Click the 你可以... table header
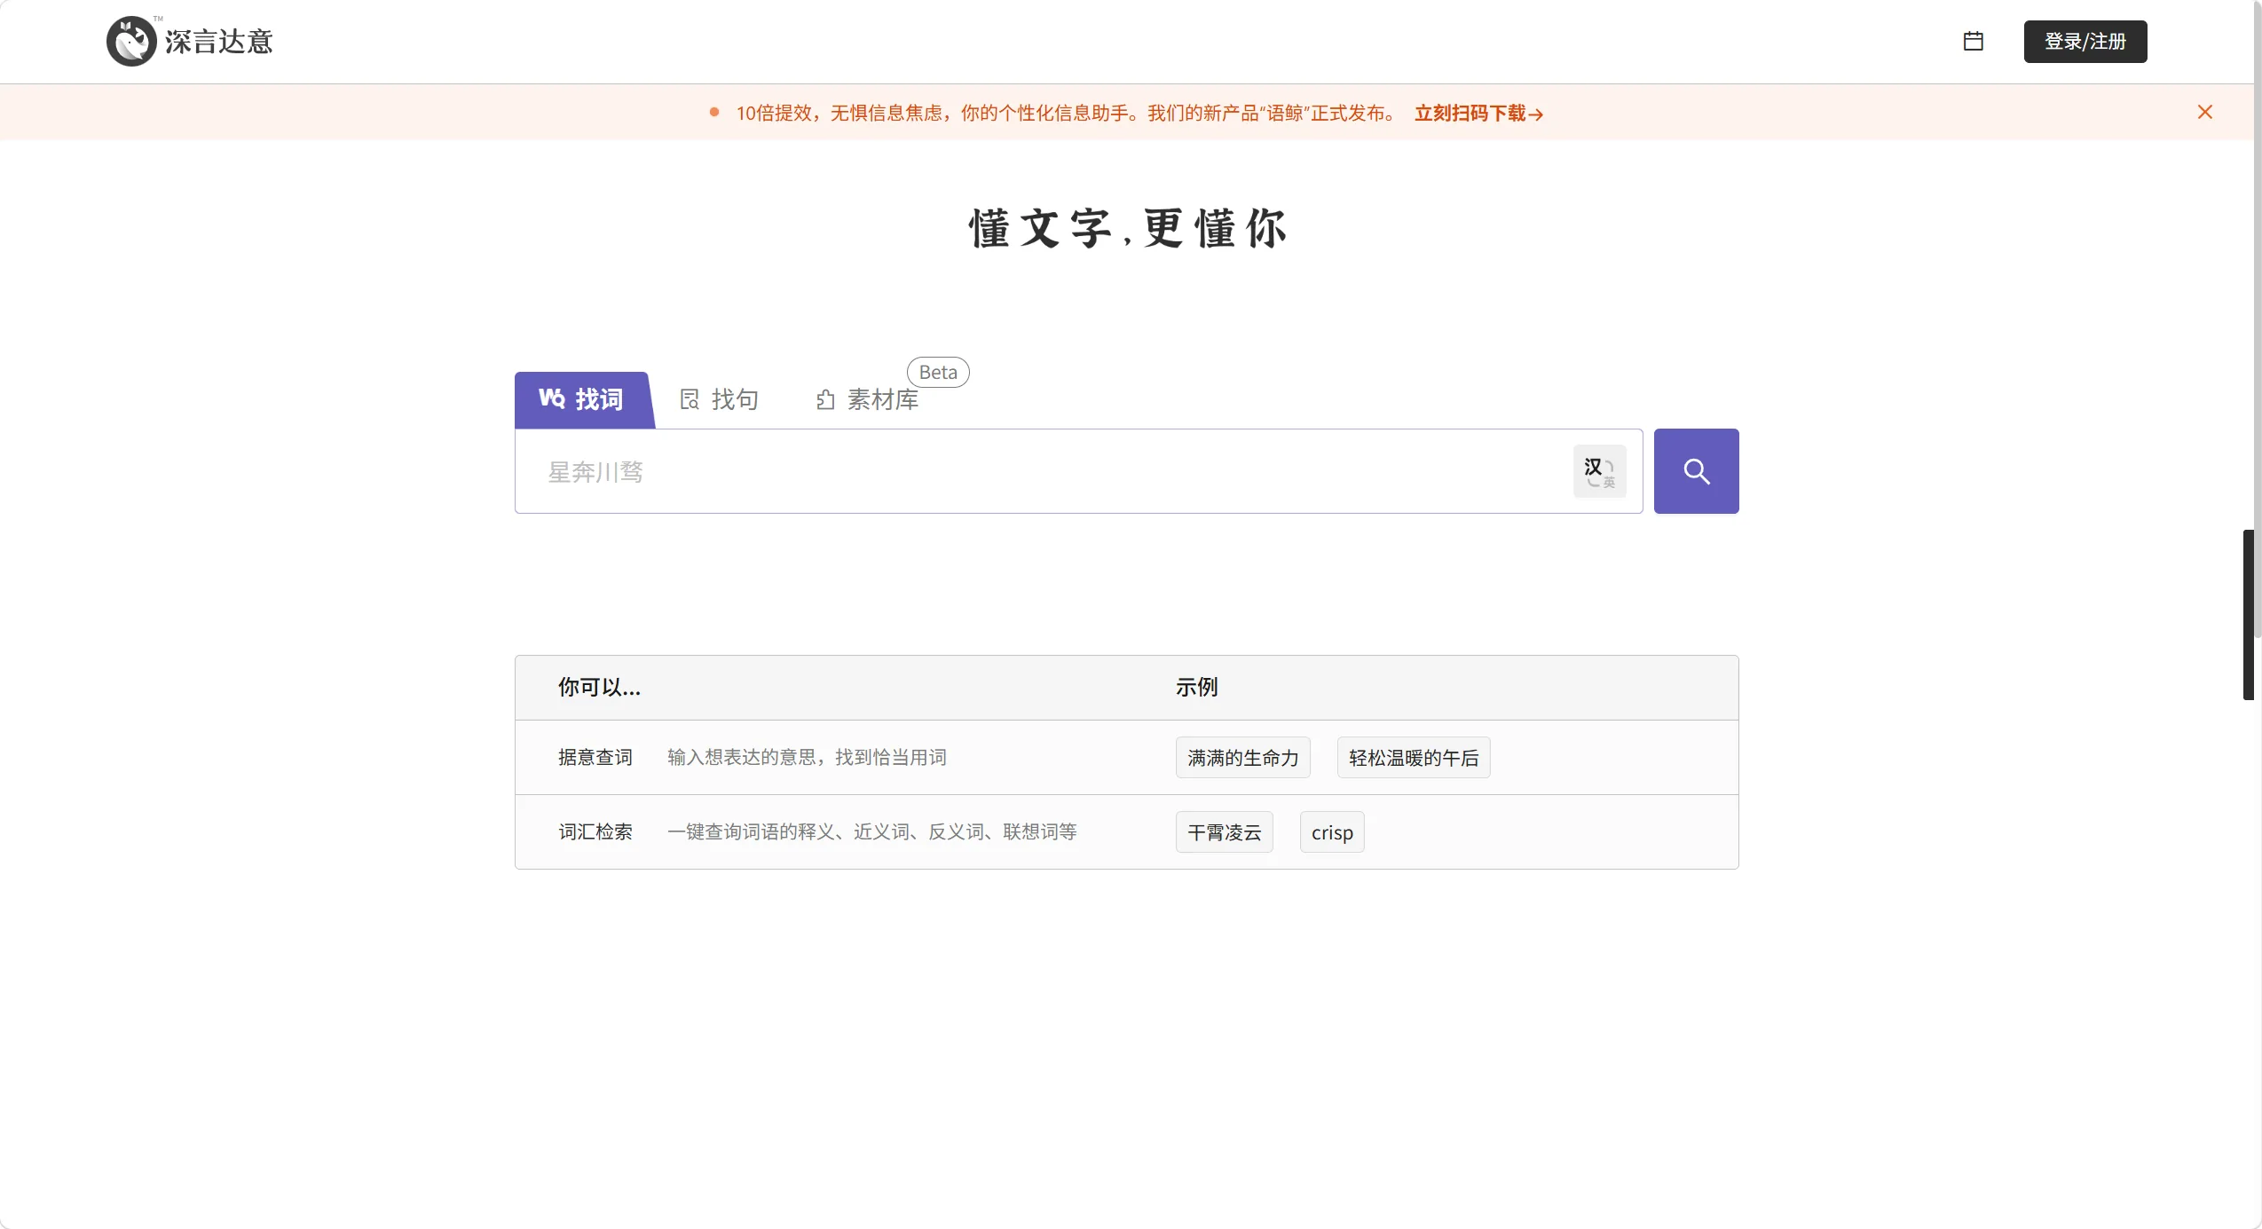Image resolution: width=2262 pixels, height=1229 pixels. pyautogui.click(x=599, y=687)
